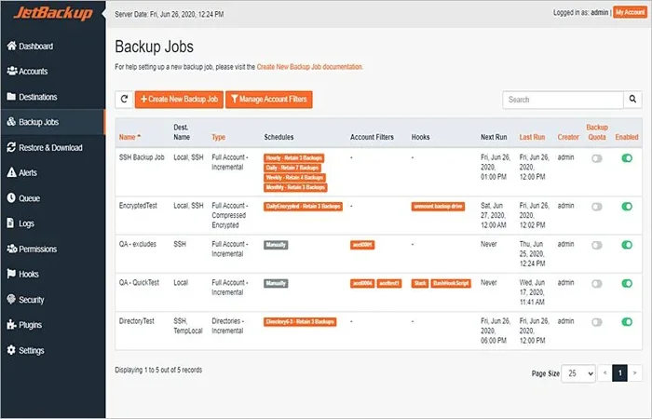Open Plugins in the sidebar
The image size is (652, 419).
coord(31,325)
